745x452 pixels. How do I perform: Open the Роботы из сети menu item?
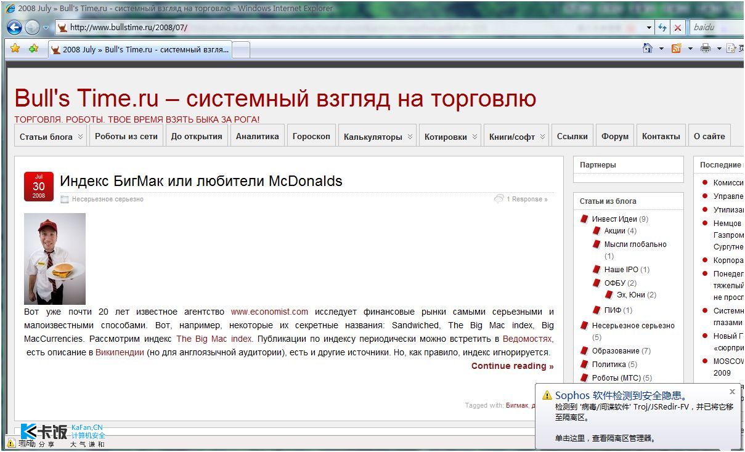126,136
